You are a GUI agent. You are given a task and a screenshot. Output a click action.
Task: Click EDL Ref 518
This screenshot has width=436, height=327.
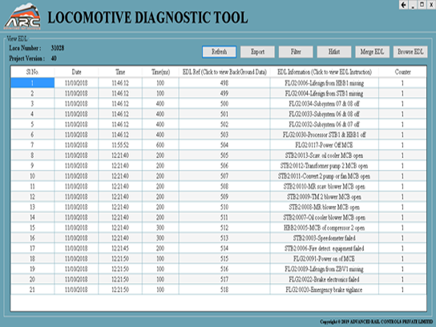224,289
